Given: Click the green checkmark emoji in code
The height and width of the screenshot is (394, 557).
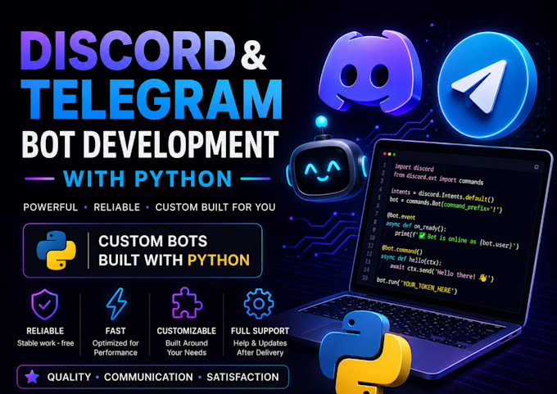Looking at the screenshot, I should (x=422, y=236).
